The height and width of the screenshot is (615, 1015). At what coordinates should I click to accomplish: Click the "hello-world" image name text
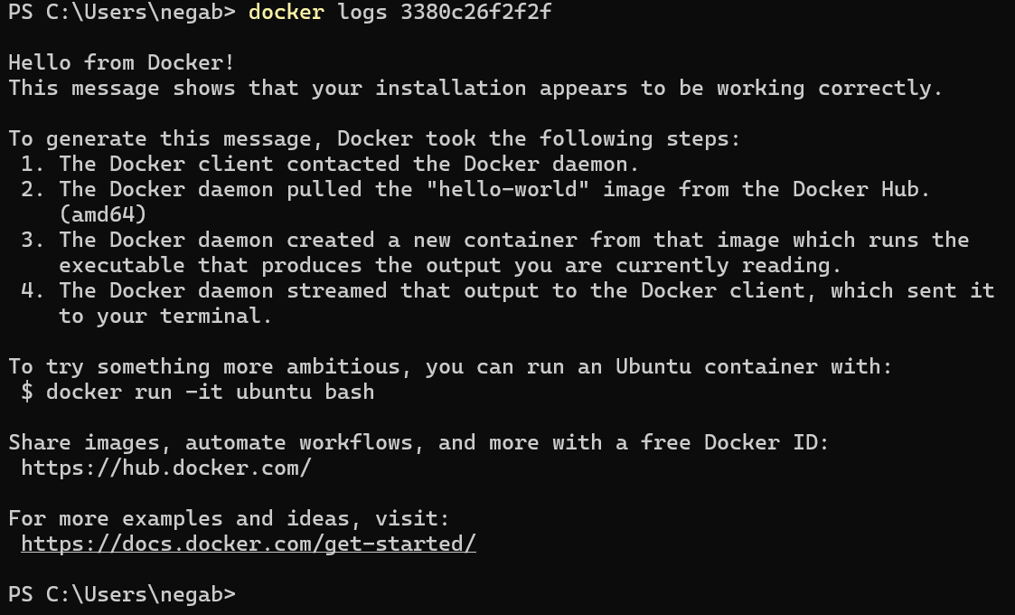(x=508, y=189)
